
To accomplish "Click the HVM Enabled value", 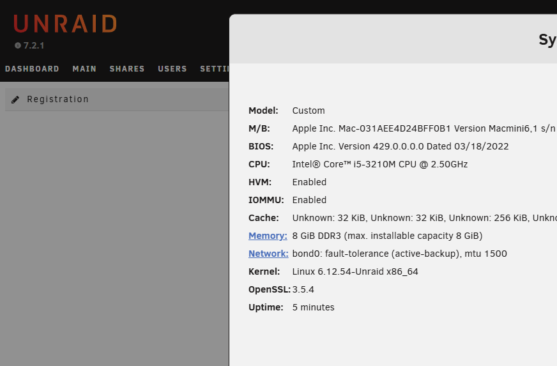I will pos(309,182).
